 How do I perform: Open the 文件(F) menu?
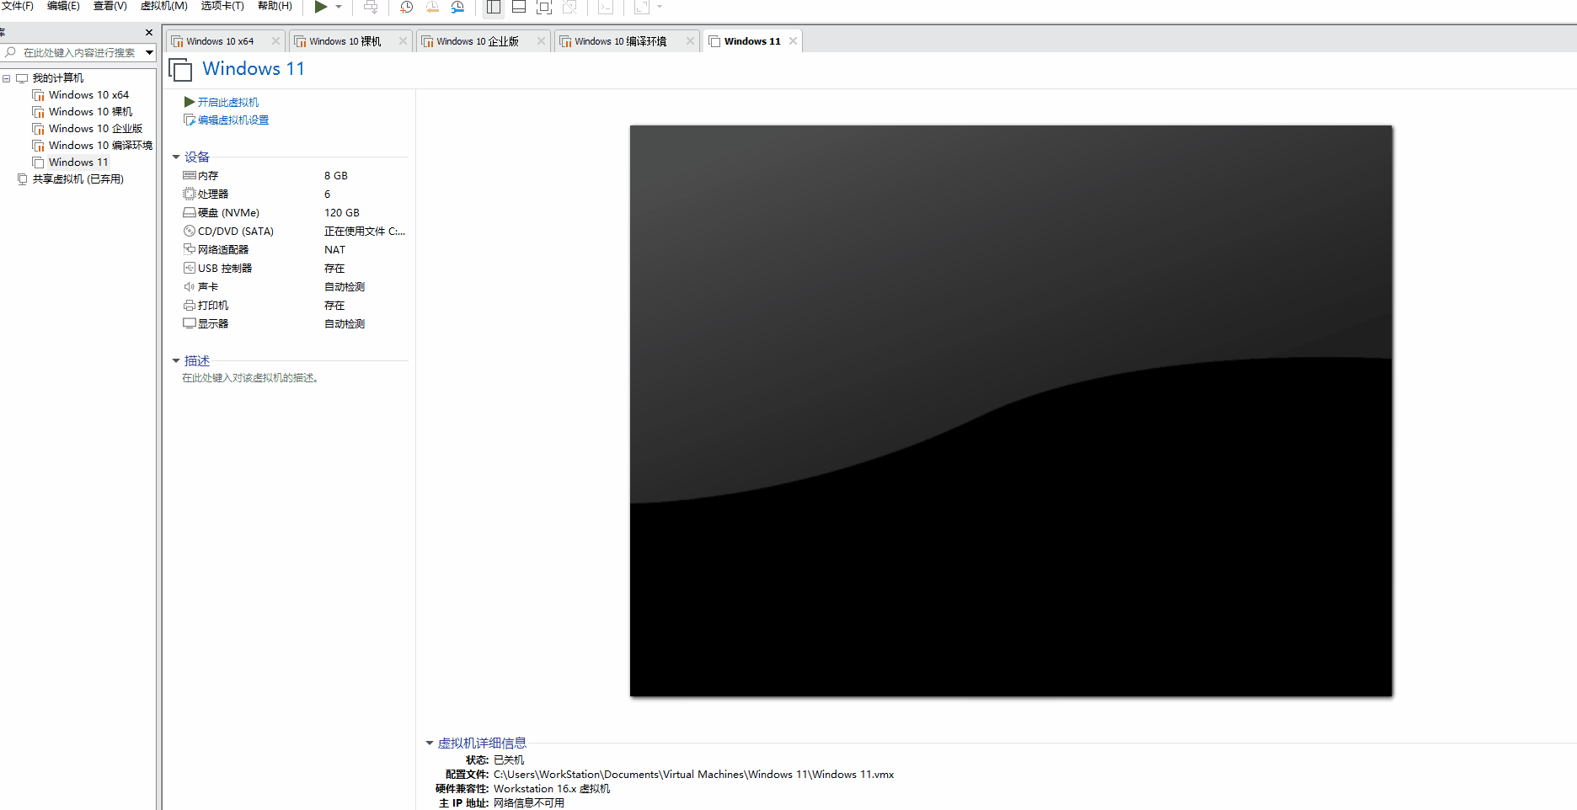(x=18, y=6)
